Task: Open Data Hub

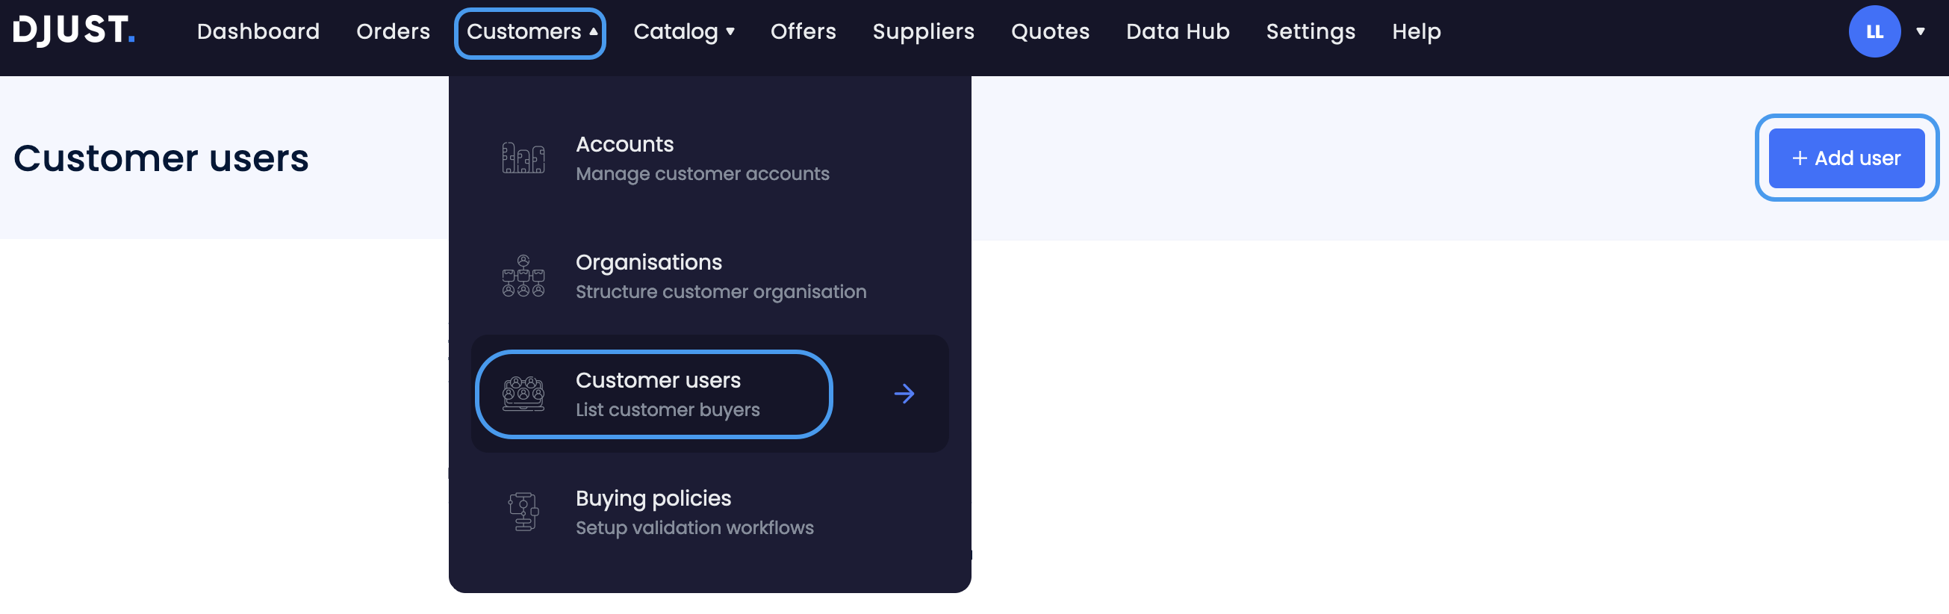Action: [x=1178, y=32]
